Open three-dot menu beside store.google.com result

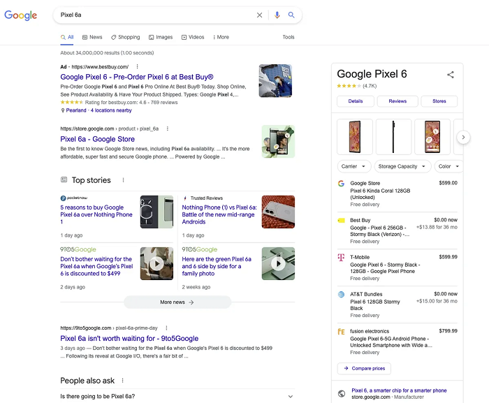pyautogui.click(x=168, y=129)
